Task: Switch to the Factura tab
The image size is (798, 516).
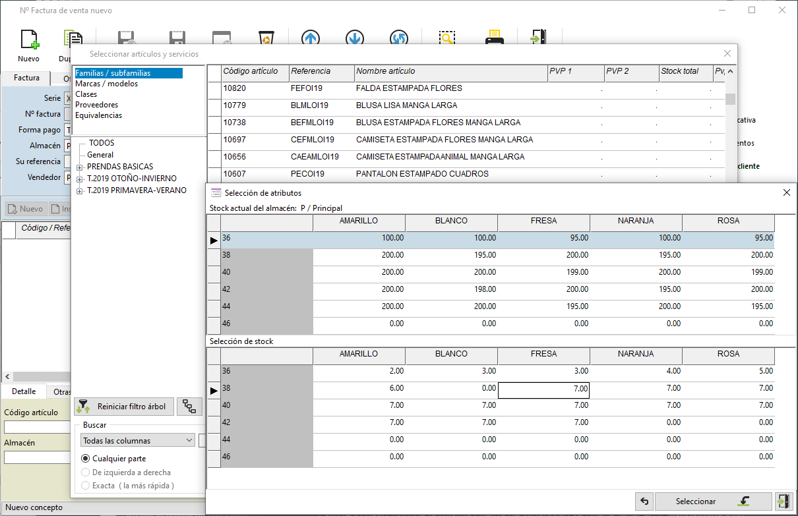Action: [x=27, y=78]
